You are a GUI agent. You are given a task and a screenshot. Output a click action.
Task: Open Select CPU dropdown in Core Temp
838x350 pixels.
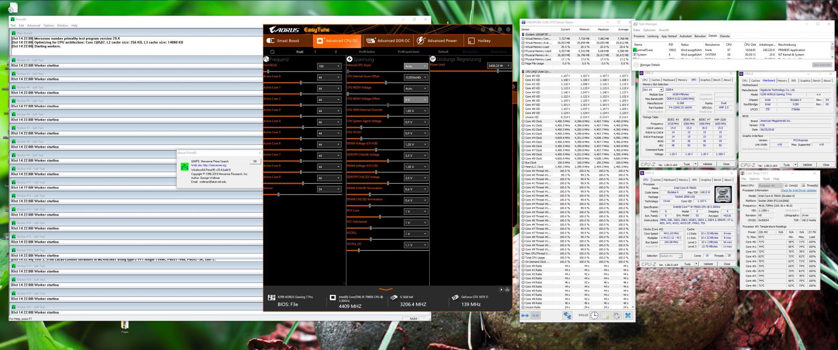770,185
